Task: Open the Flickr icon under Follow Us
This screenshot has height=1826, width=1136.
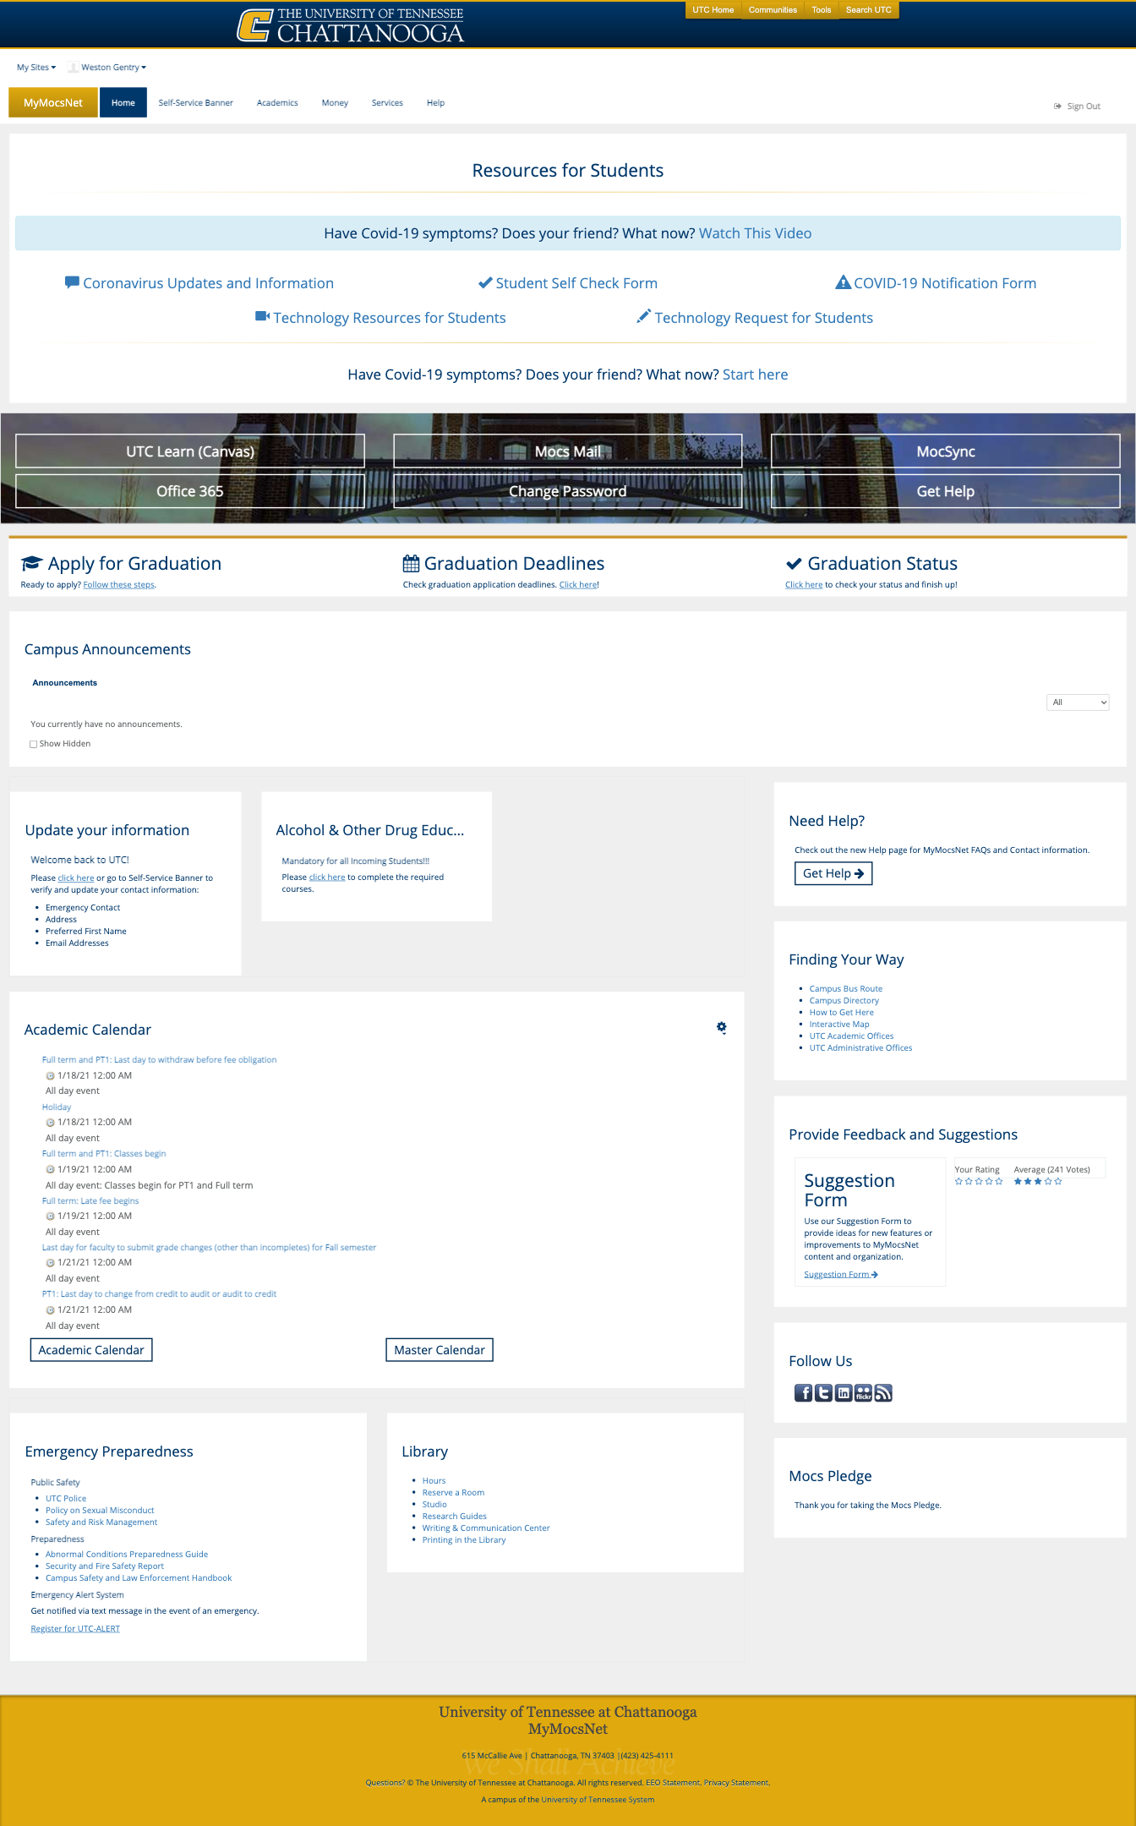Action: (x=863, y=1393)
